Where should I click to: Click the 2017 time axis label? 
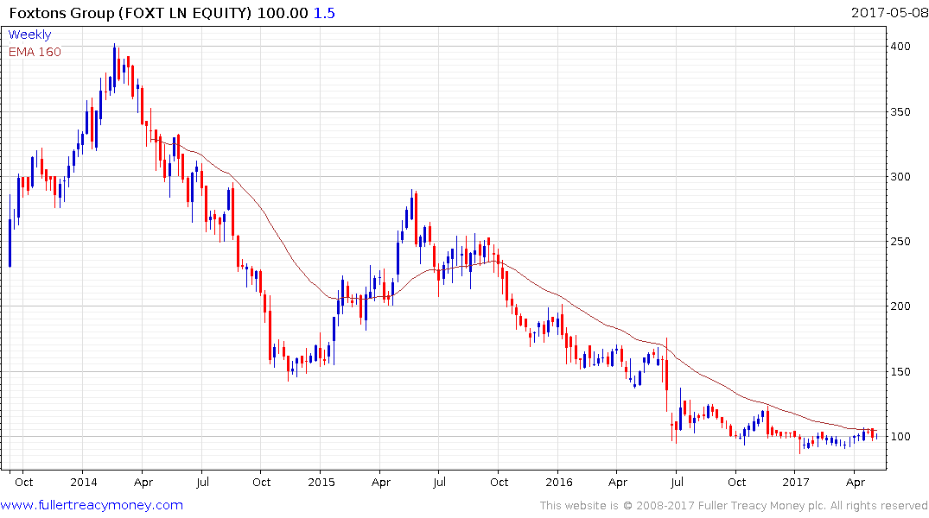796,482
